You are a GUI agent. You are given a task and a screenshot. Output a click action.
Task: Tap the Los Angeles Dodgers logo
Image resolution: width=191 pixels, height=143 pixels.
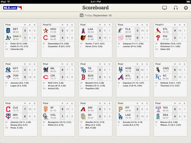pos(121,116)
